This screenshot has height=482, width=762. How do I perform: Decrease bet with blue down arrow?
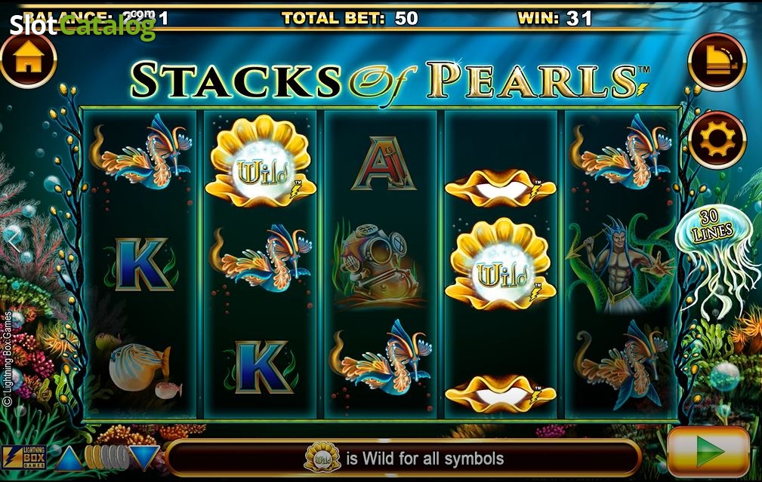(x=143, y=457)
